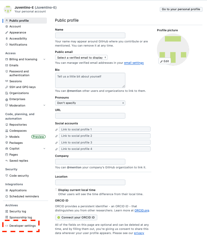Screen dimensions: 207x235
Task: Click the Organizations icon in sidebar
Action: (7, 93)
